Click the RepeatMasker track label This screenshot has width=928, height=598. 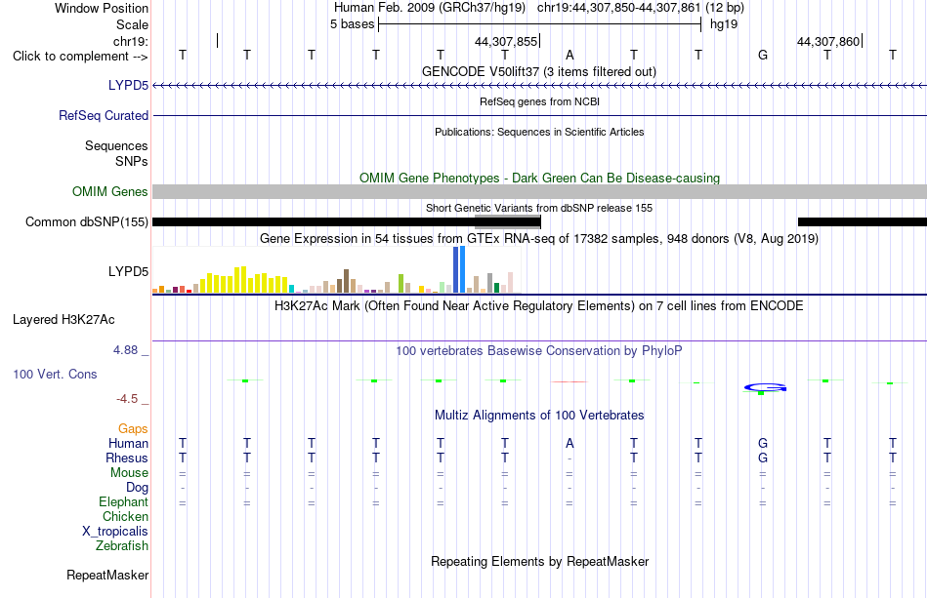point(107,575)
